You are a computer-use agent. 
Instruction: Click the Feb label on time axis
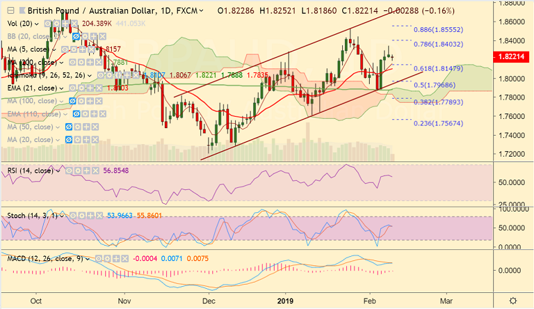click(369, 301)
